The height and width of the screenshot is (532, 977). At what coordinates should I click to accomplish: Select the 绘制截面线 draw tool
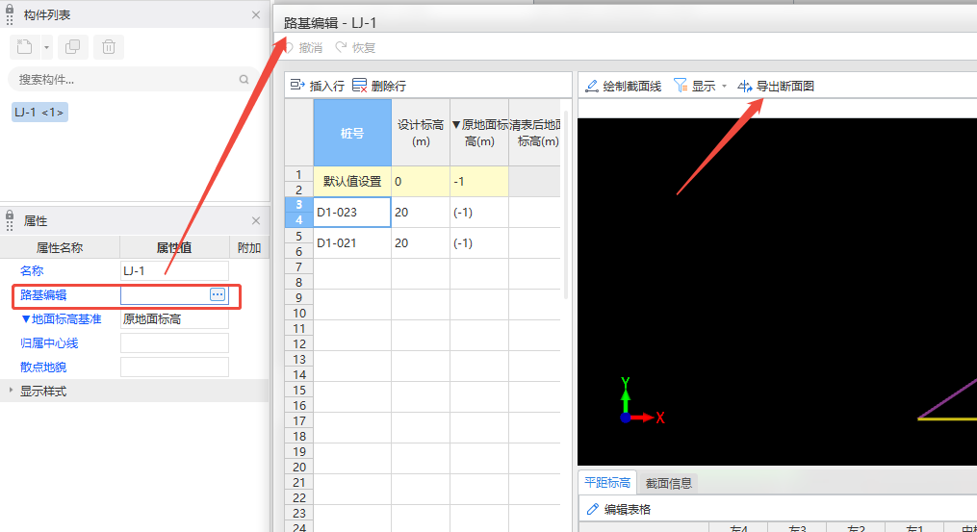click(623, 86)
